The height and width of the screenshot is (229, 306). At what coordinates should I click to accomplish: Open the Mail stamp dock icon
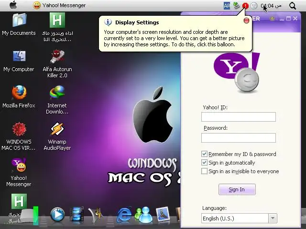coord(163,214)
